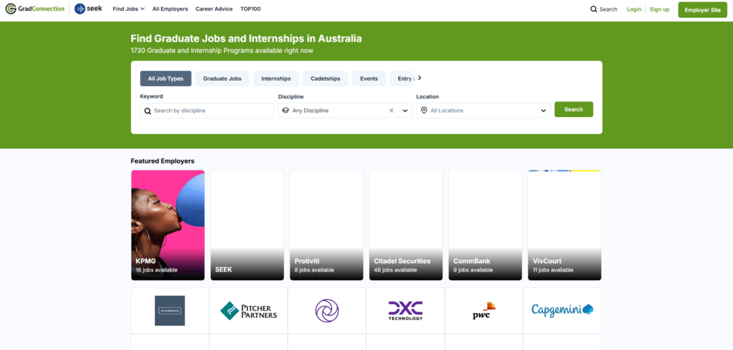Open the GradConnection home logo
733x350 pixels.
pos(35,9)
